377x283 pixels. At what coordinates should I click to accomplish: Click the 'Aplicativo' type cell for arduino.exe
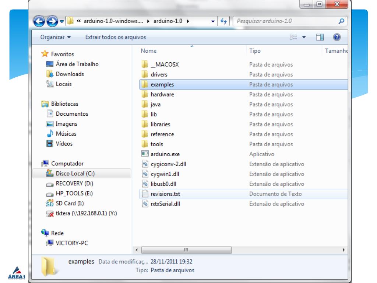coord(262,154)
